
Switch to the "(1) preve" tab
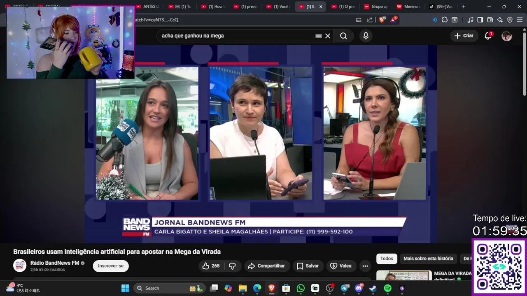(x=245, y=7)
